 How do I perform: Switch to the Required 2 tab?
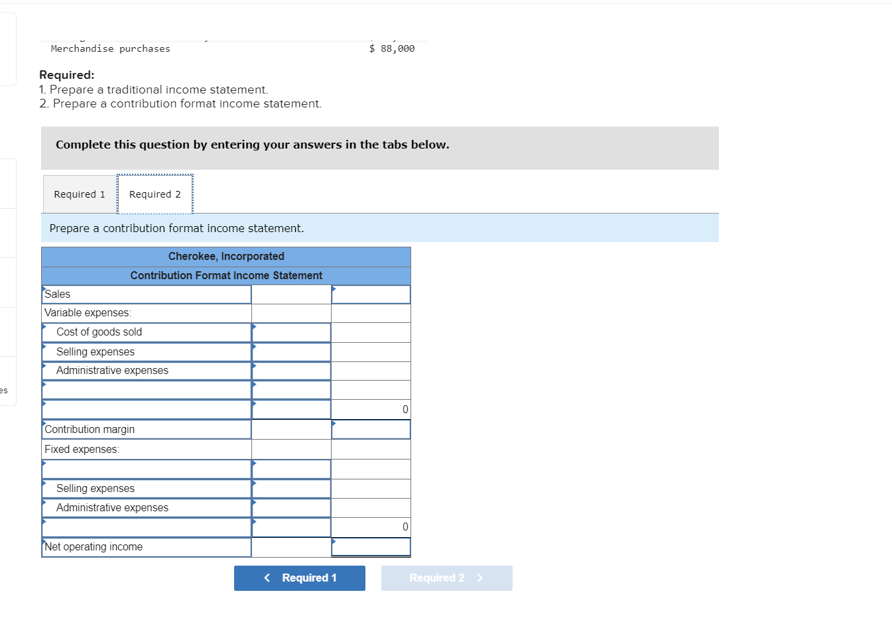point(155,194)
